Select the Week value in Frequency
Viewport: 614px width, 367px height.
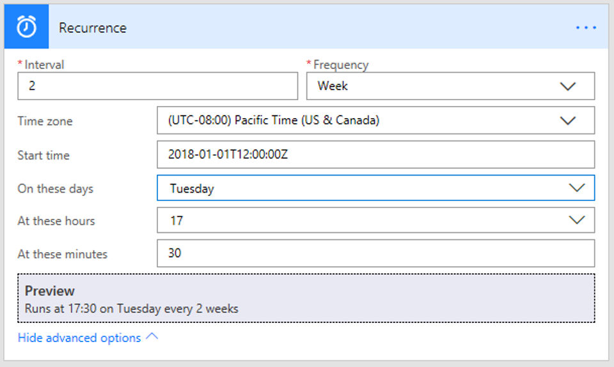(333, 86)
